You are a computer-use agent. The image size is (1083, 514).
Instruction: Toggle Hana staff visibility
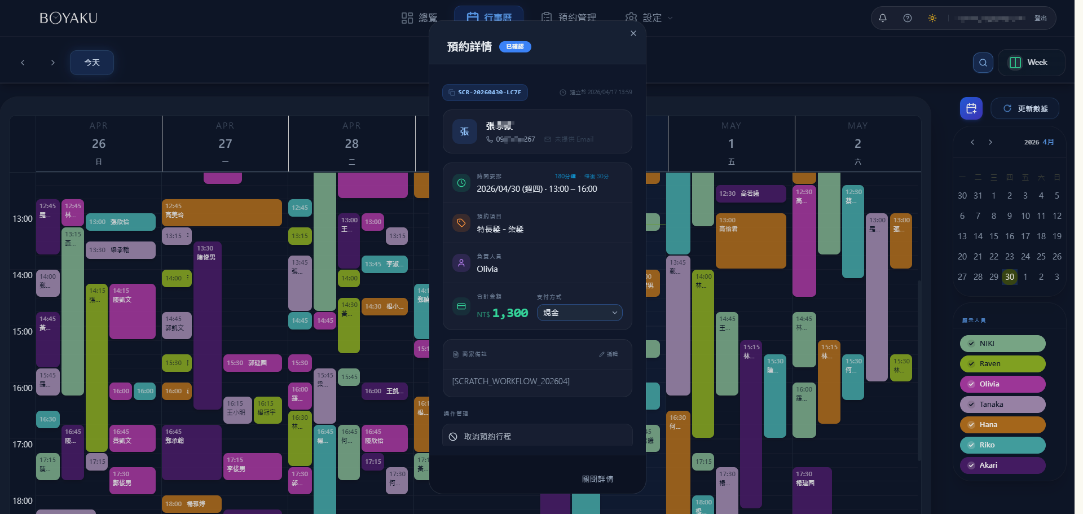pos(1003,425)
